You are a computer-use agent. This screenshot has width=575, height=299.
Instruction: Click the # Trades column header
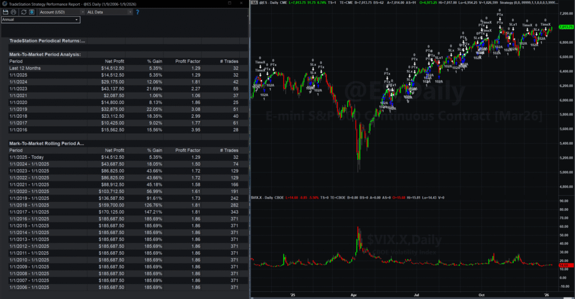(x=228, y=61)
